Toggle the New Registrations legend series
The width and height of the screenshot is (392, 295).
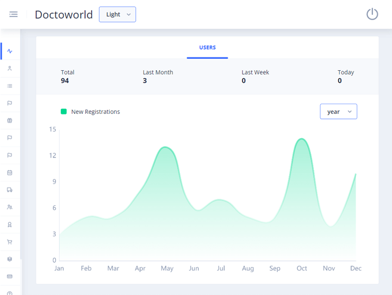point(95,112)
